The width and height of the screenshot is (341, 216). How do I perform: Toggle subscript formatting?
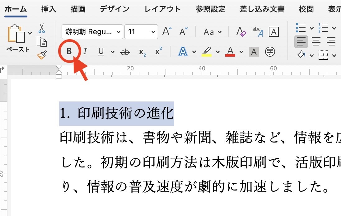(142, 52)
